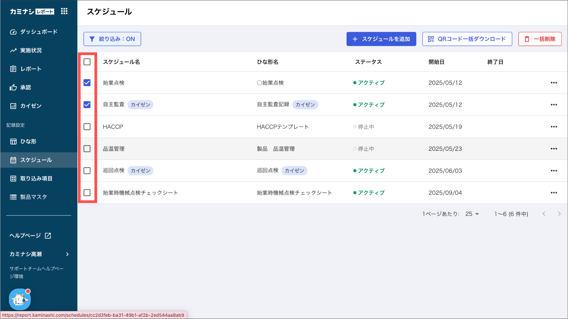
Task: Open the ひな形 sidebar menu item
Action: point(39,141)
